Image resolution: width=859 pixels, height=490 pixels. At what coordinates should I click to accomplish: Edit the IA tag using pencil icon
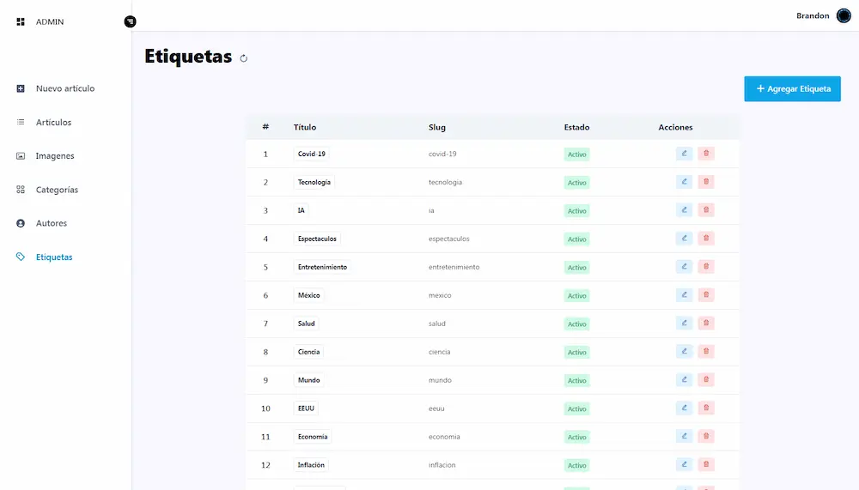(684, 210)
